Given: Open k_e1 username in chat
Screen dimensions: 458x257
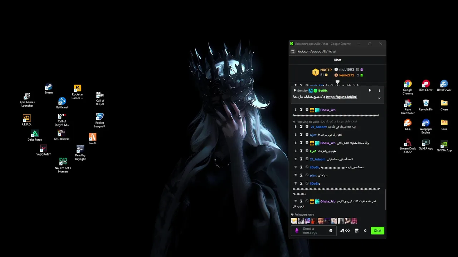Looking at the screenshot, I should point(313,151).
